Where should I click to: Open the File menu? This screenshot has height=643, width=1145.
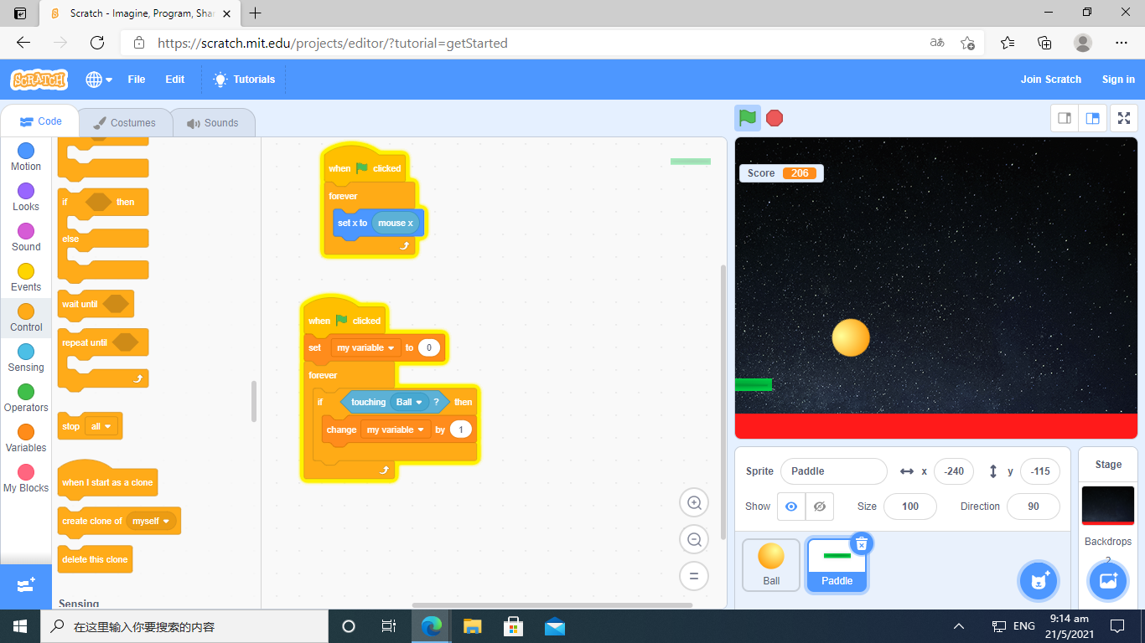click(x=136, y=80)
